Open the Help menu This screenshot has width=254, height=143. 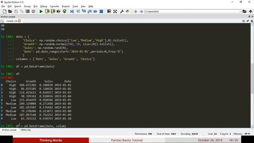[91, 6]
